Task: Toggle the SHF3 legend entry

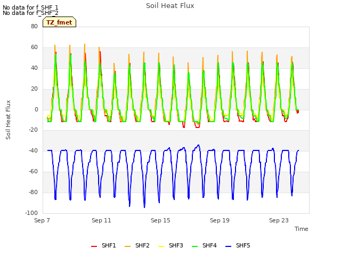Action: tap(170, 245)
